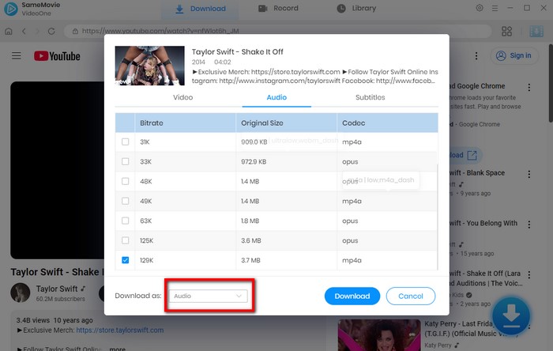Open the Download as dropdown

point(208,296)
